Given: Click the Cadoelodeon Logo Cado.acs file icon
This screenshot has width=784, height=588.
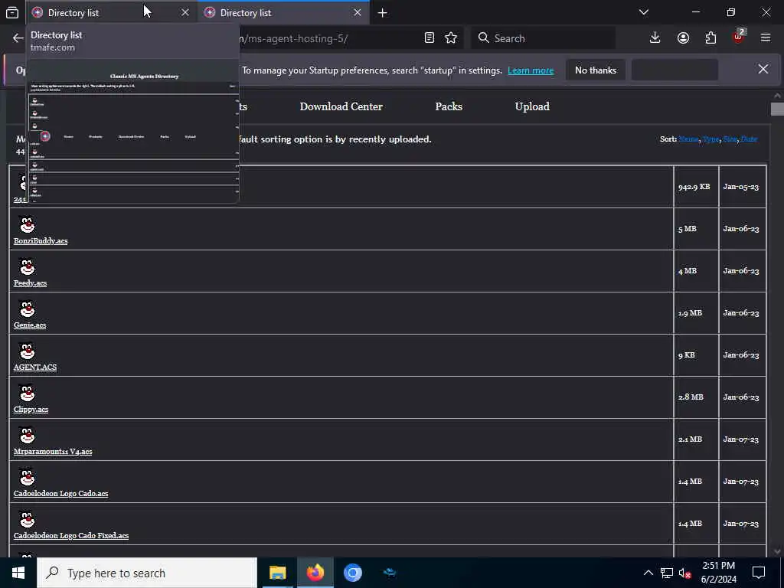Looking at the screenshot, I should click(27, 476).
